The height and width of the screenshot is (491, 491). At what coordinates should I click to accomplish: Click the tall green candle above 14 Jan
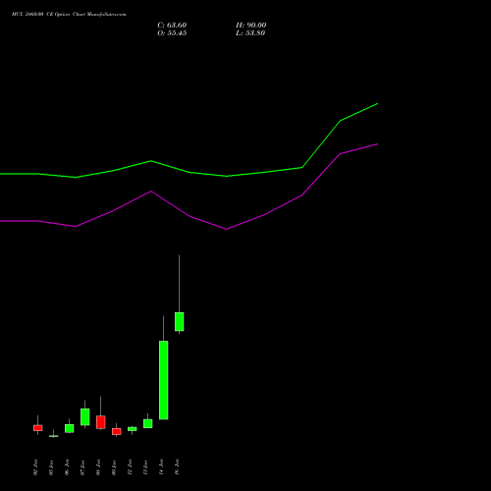click(164, 380)
